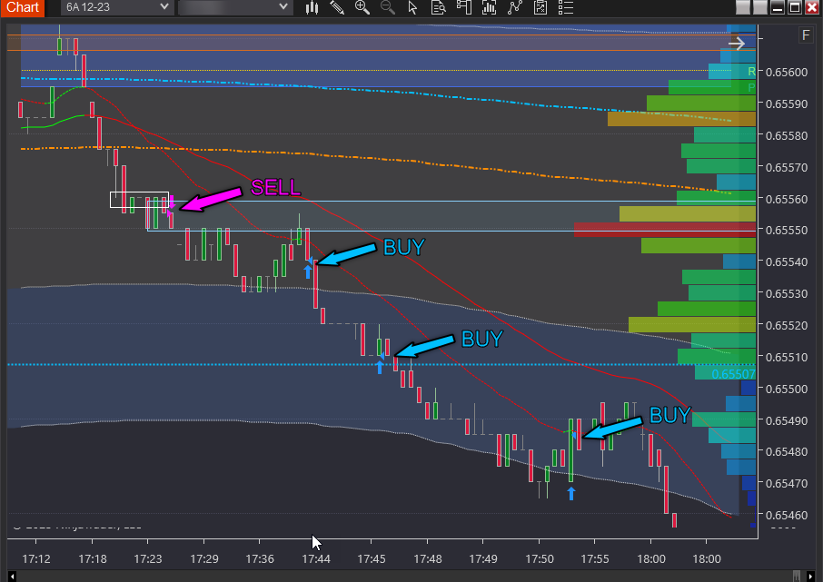Click the red volume profile bar at 0.65550
The image size is (823, 582).
pyautogui.click(x=665, y=230)
